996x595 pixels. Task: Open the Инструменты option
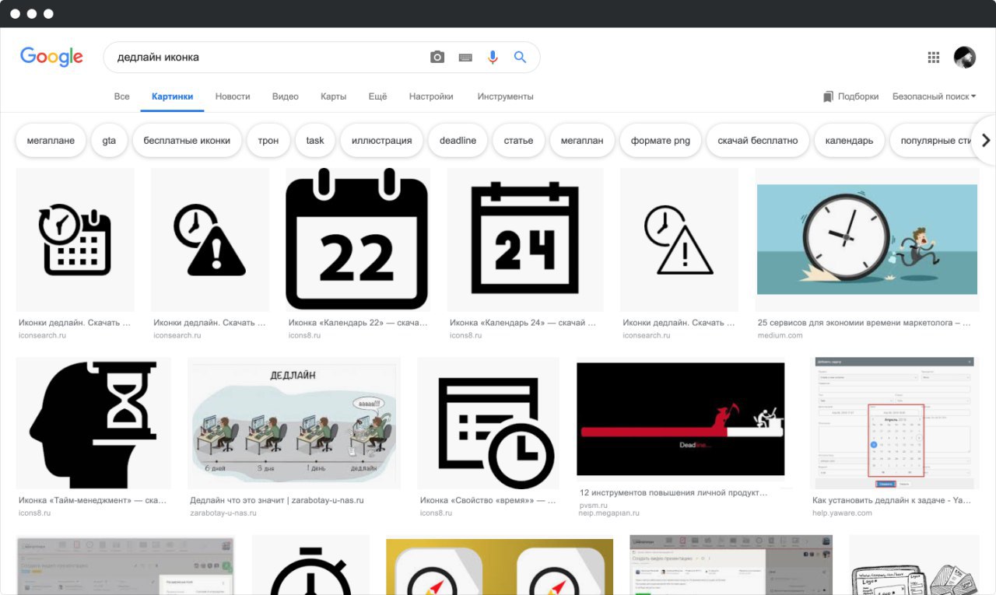506,96
